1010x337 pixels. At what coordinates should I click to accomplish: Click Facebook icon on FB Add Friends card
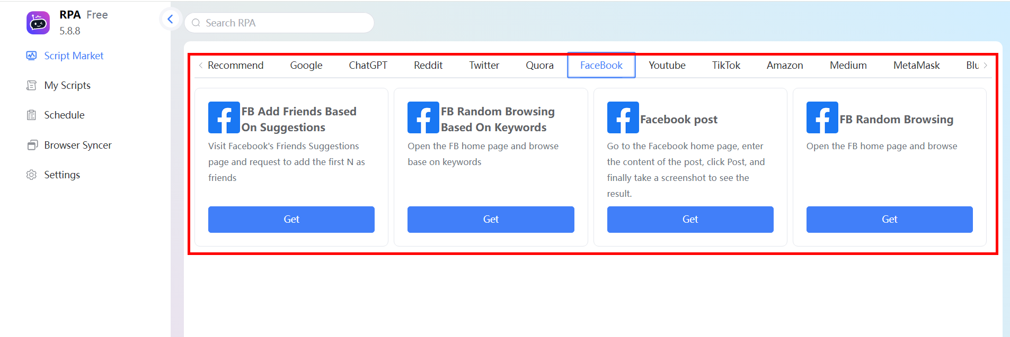(x=224, y=117)
